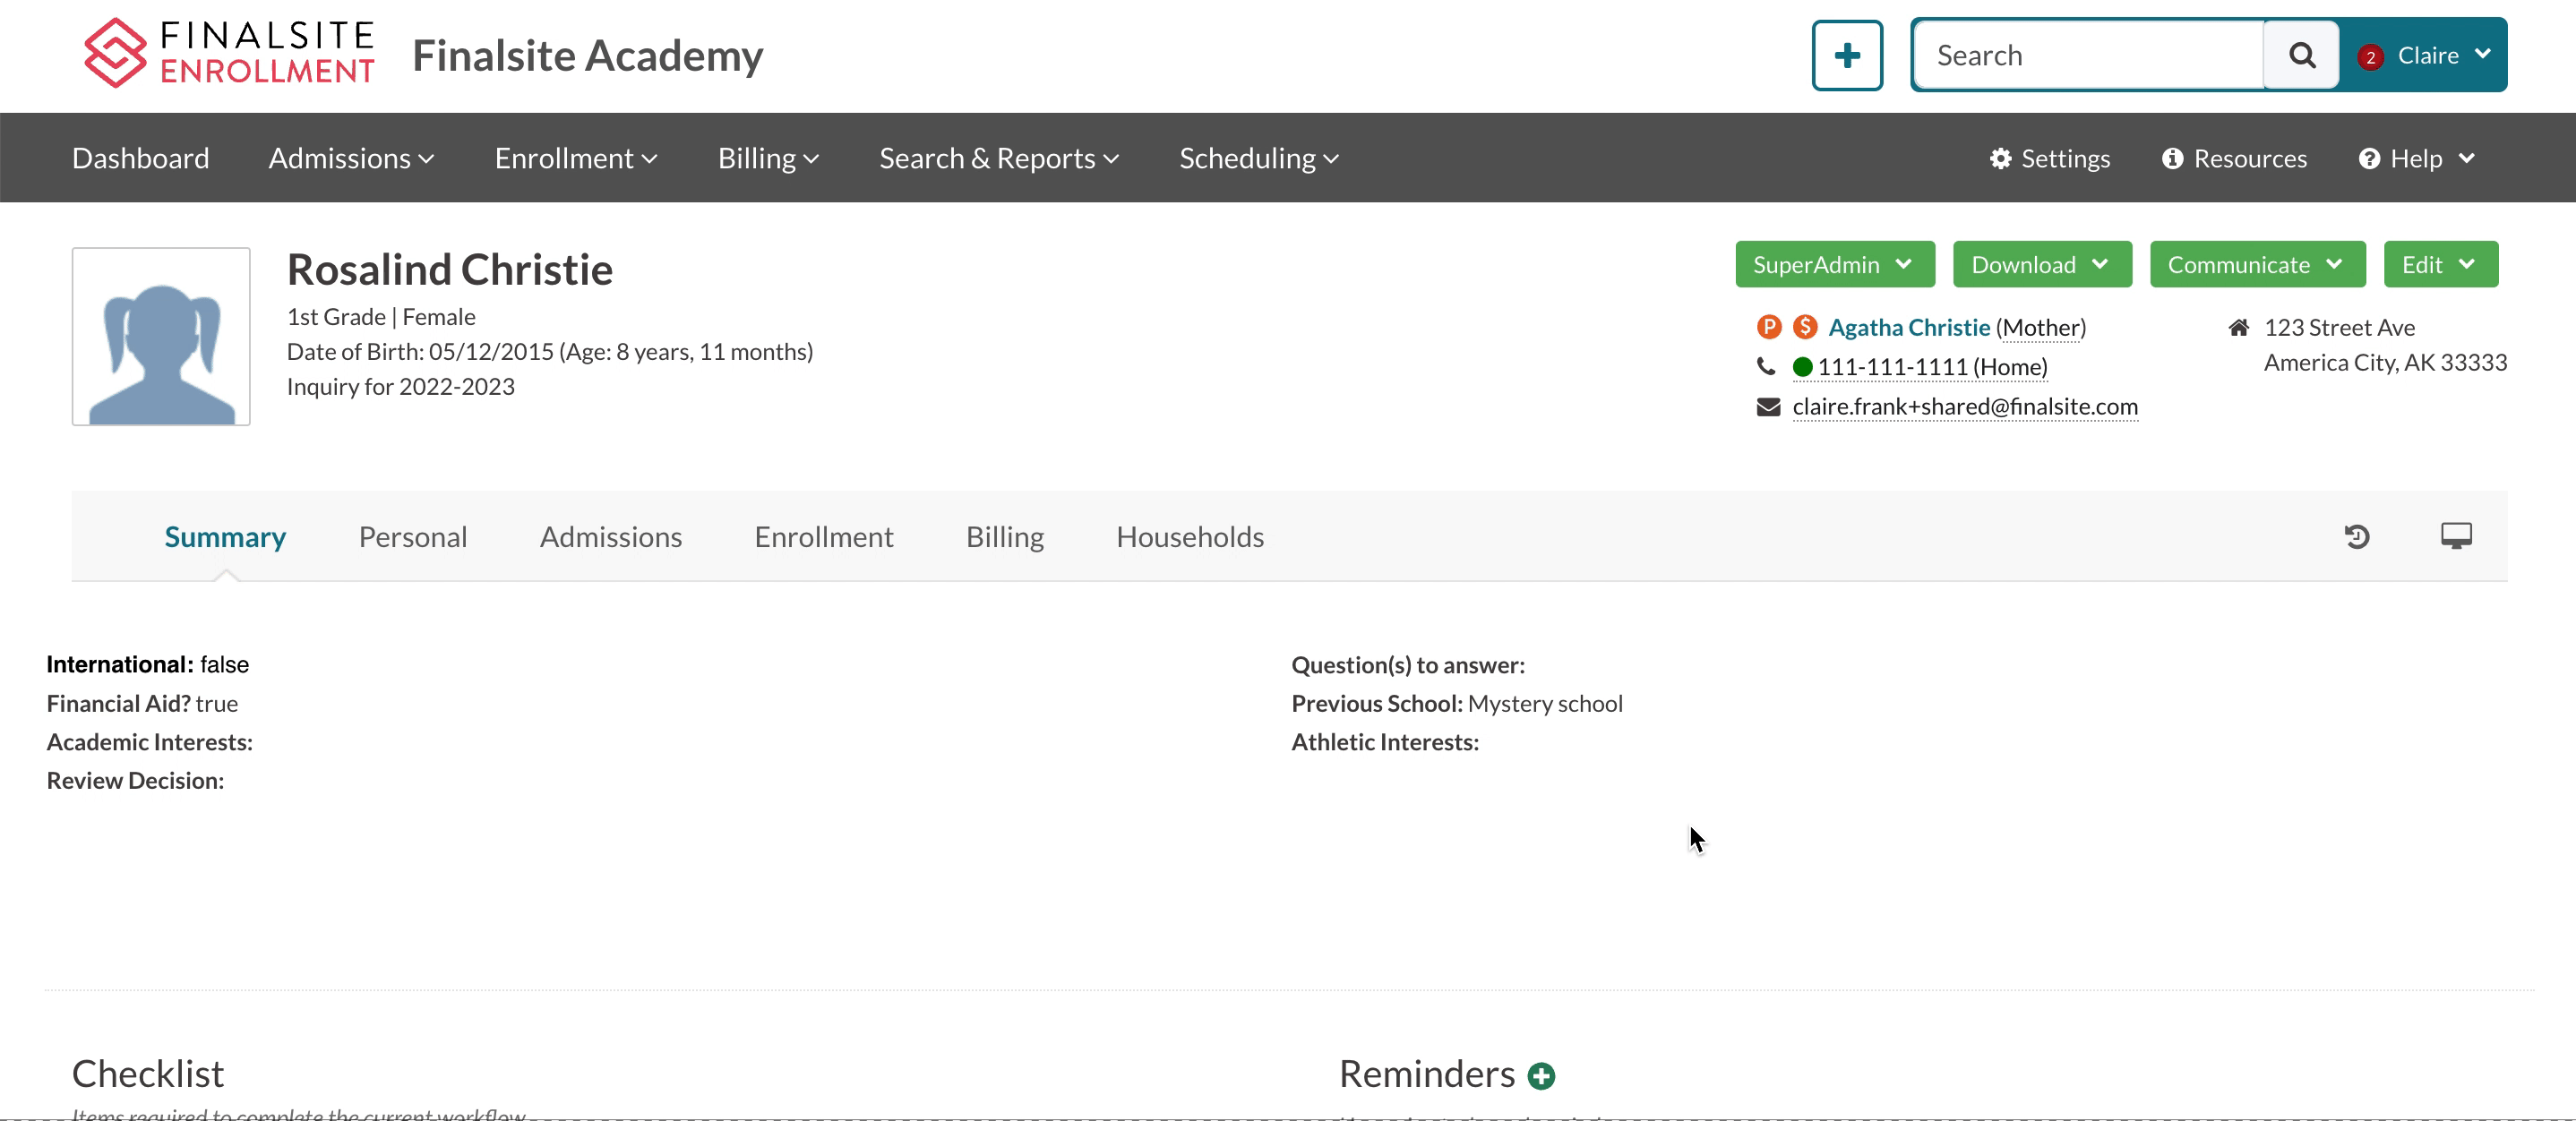The height and width of the screenshot is (1121, 2576).
Task: Click the red notification badge showing 2
Action: 2370,57
